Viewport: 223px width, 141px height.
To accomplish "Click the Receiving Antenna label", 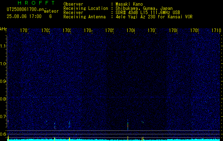I will pos(84,17).
